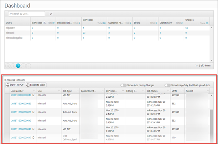The height and width of the screenshot is (144, 218).
Task: Click the Export to Excel button
Action: point(37,85)
